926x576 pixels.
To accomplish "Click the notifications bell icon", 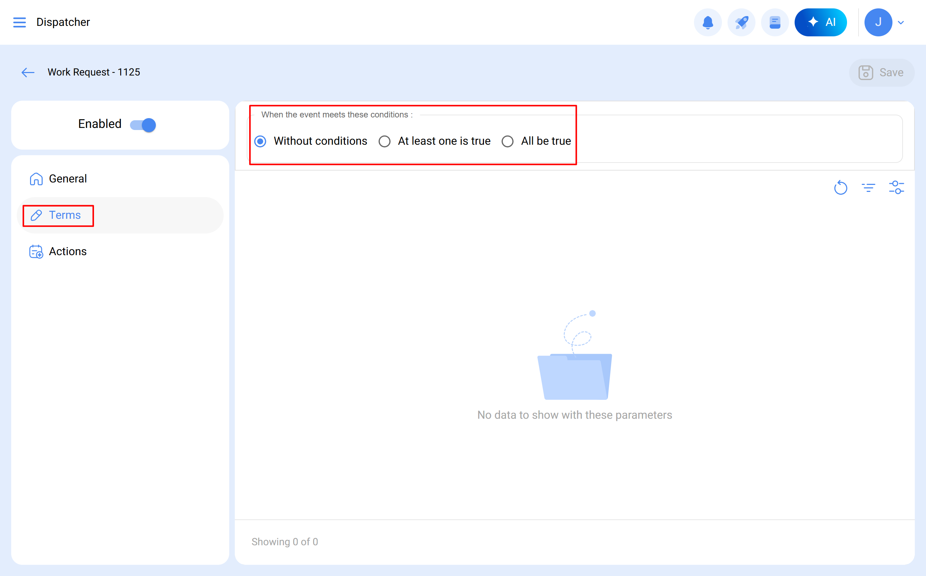I will pyautogui.click(x=708, y=22).
